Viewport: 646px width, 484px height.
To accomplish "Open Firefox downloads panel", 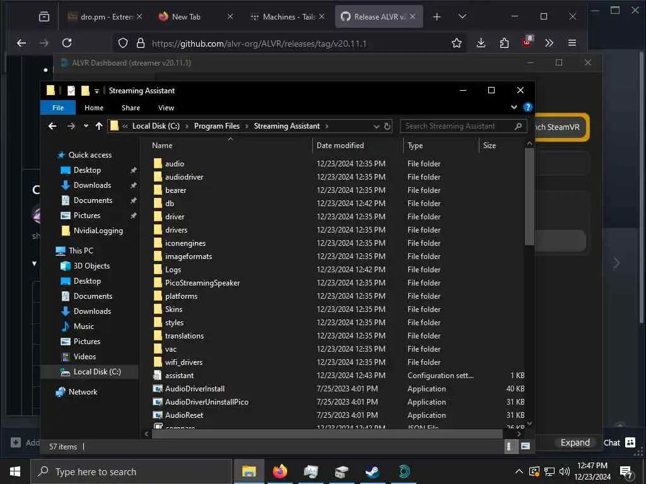I will click(x=481, y=43).
